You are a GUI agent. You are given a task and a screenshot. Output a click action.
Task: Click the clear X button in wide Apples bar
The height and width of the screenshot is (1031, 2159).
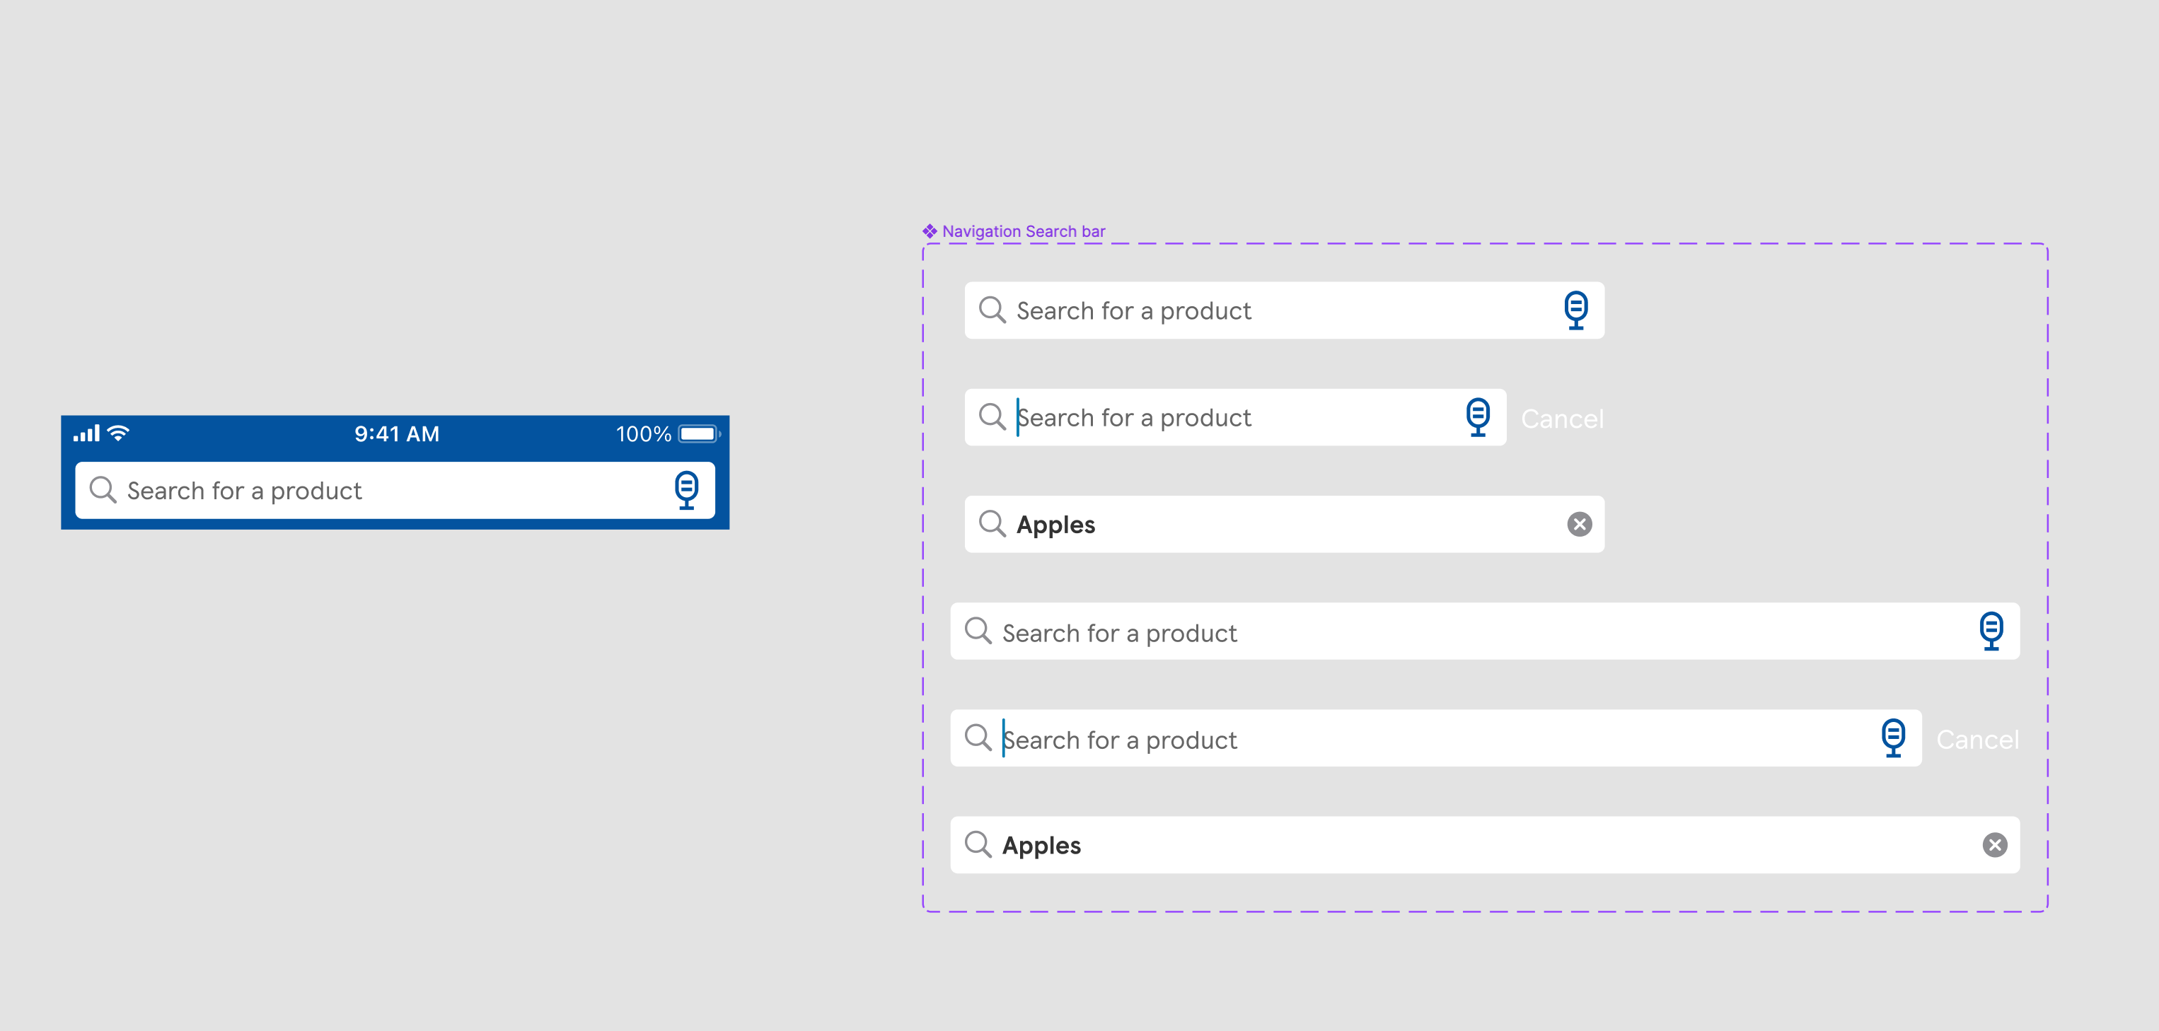click(x=1995, y=844)
